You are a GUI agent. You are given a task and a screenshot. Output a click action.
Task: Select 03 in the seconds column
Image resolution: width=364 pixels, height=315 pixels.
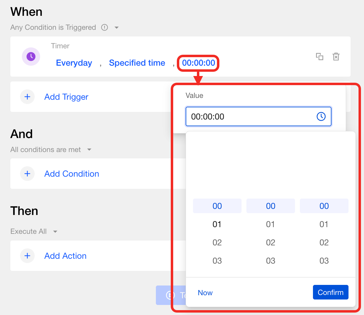(324, 261)
